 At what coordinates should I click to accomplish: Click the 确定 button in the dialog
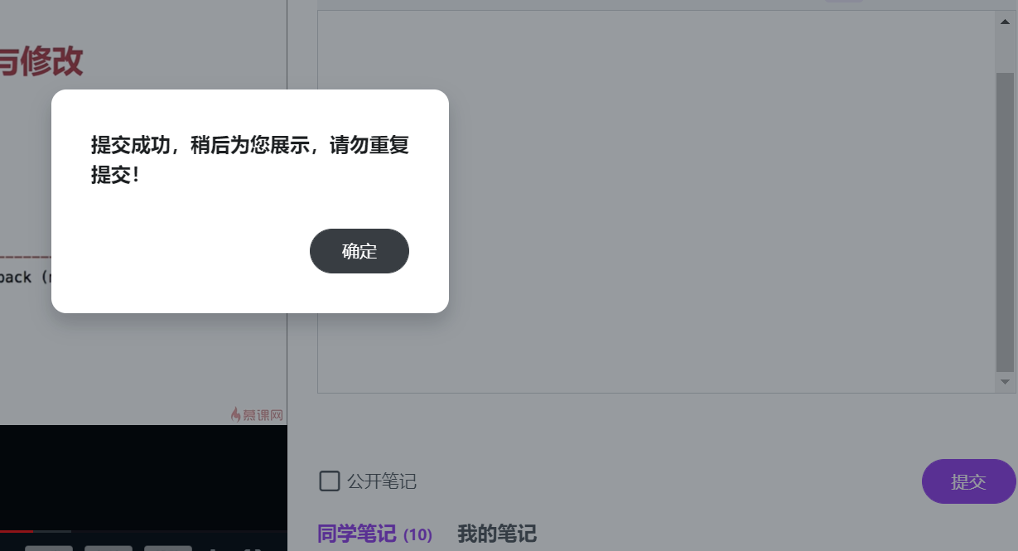(359, 251)
